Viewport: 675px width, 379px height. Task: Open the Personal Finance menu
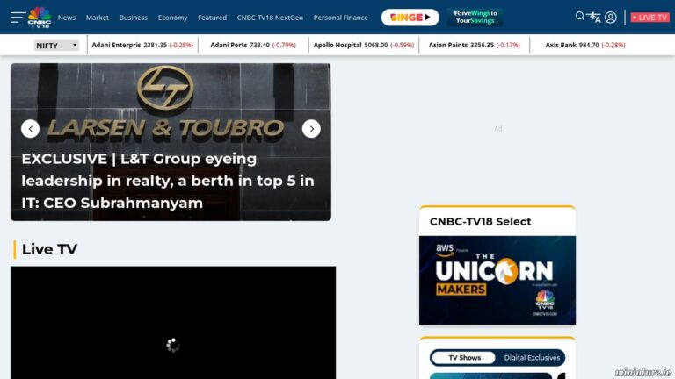tap(340, 18)
